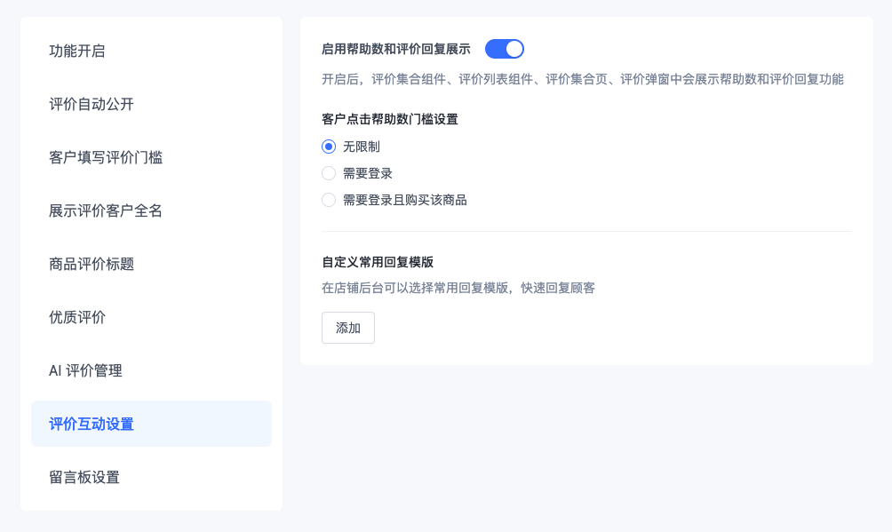Open 展示评价客户全名 settings
Screen dimensions: 892x532
tap(151, 211)
